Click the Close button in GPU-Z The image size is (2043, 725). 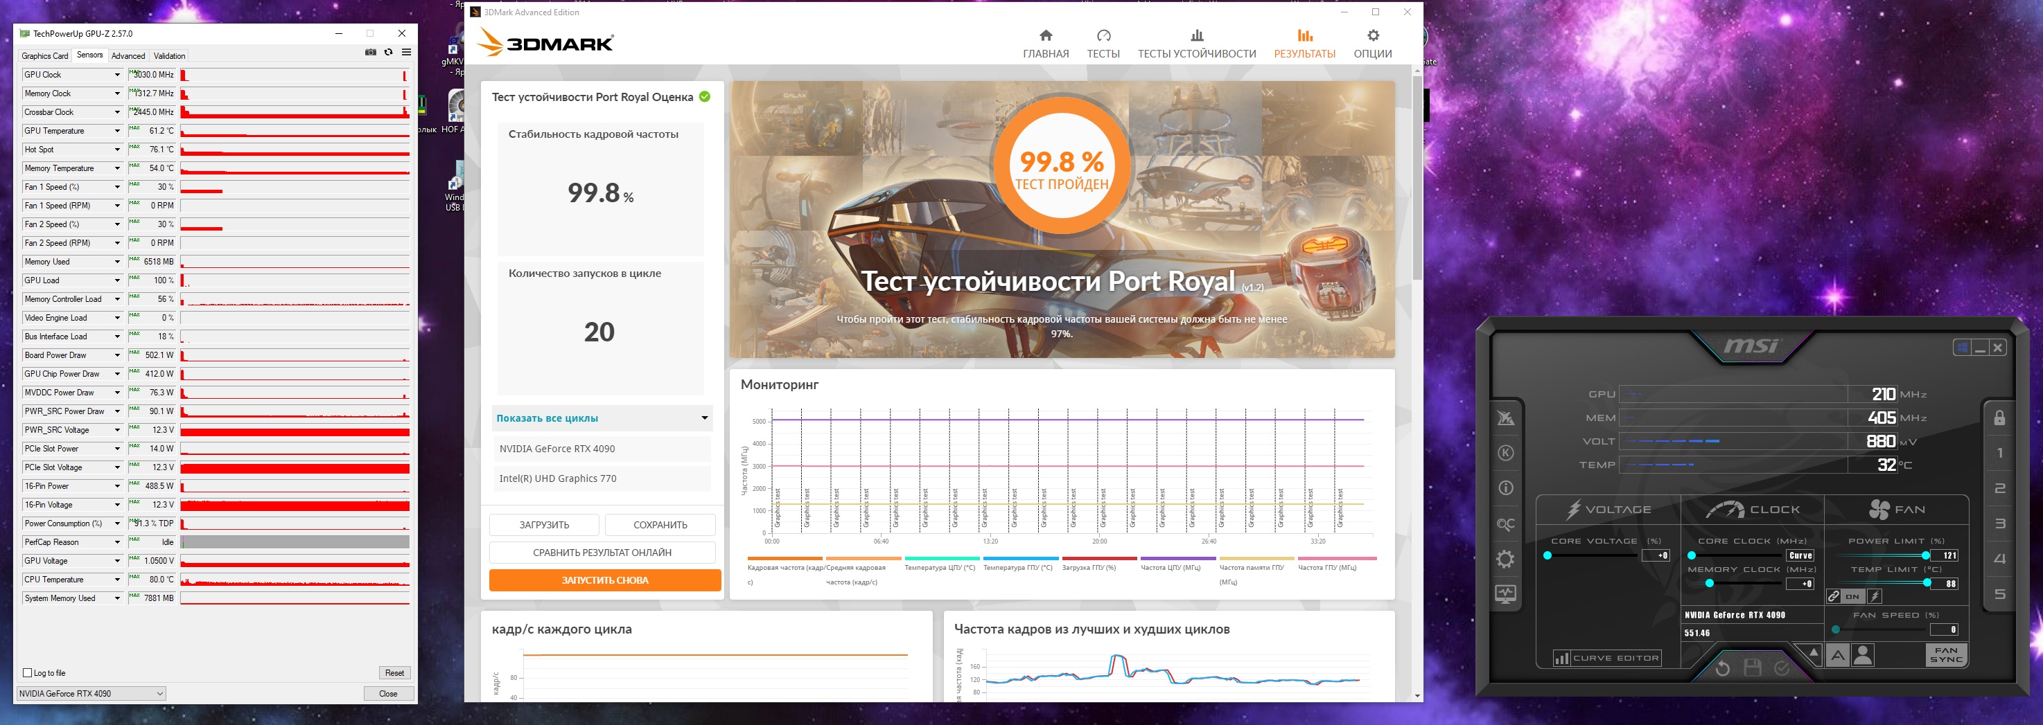(x=388, y=693)
